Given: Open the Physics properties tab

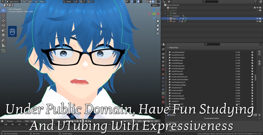Looking at the screenshot, I should (163, 86).
